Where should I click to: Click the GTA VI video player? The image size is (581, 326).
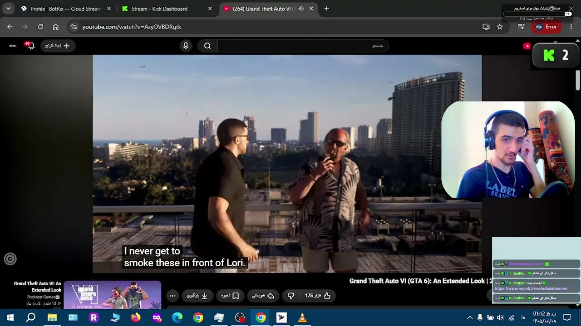287,164
